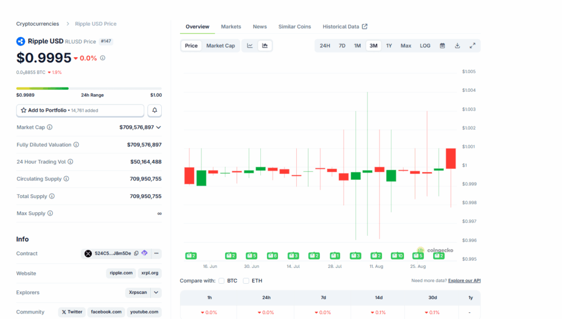
Task: Click the info icon beside the price change
Action: (x=102, y=58)
